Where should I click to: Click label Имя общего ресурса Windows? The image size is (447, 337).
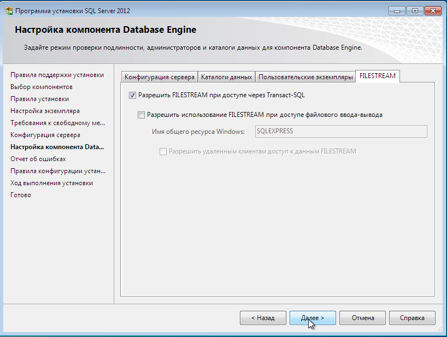(198, 132)
